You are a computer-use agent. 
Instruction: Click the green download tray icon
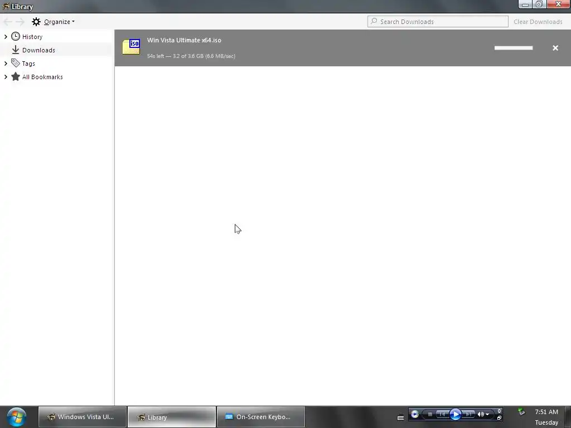pos(521,412)
